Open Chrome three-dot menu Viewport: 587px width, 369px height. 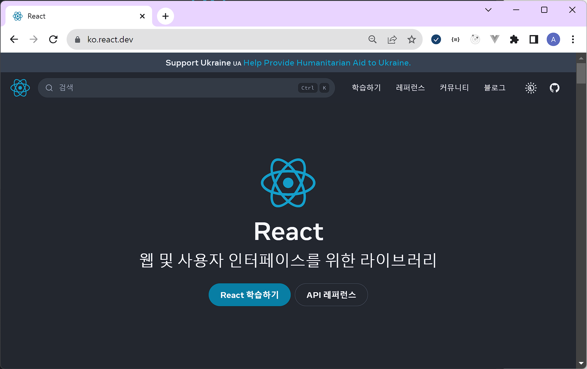pyautogui.click(x=573, y=40)
